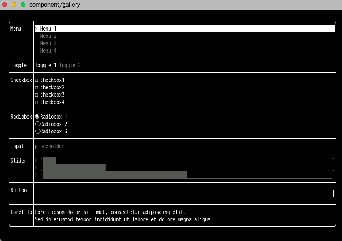This screenshot has width=342, height=241.
Task: Click the 'Button' row label
Action: click(x=19, y=190)
